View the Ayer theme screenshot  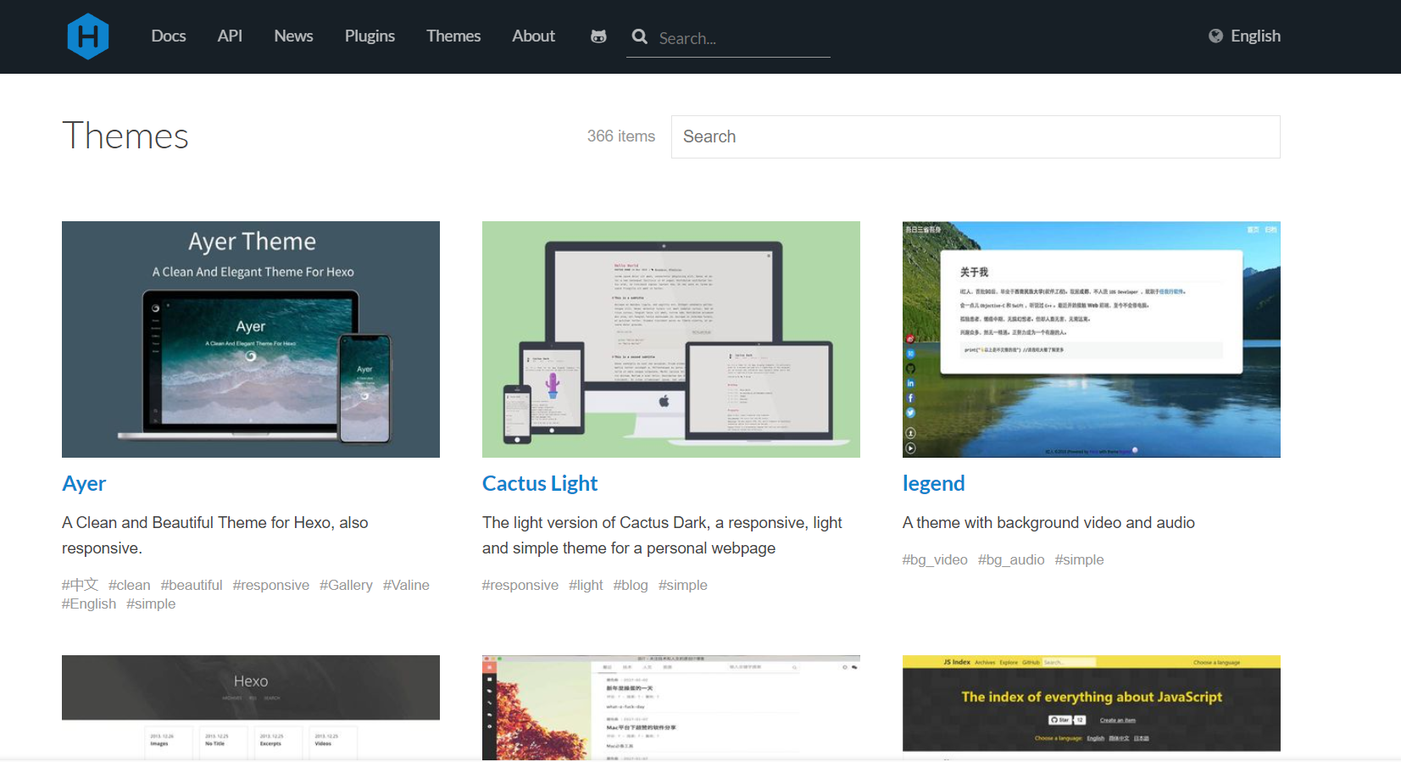251,339
